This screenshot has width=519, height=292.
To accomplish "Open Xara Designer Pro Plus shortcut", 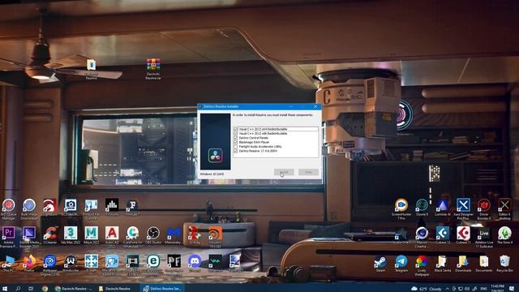I will (463, 209).
